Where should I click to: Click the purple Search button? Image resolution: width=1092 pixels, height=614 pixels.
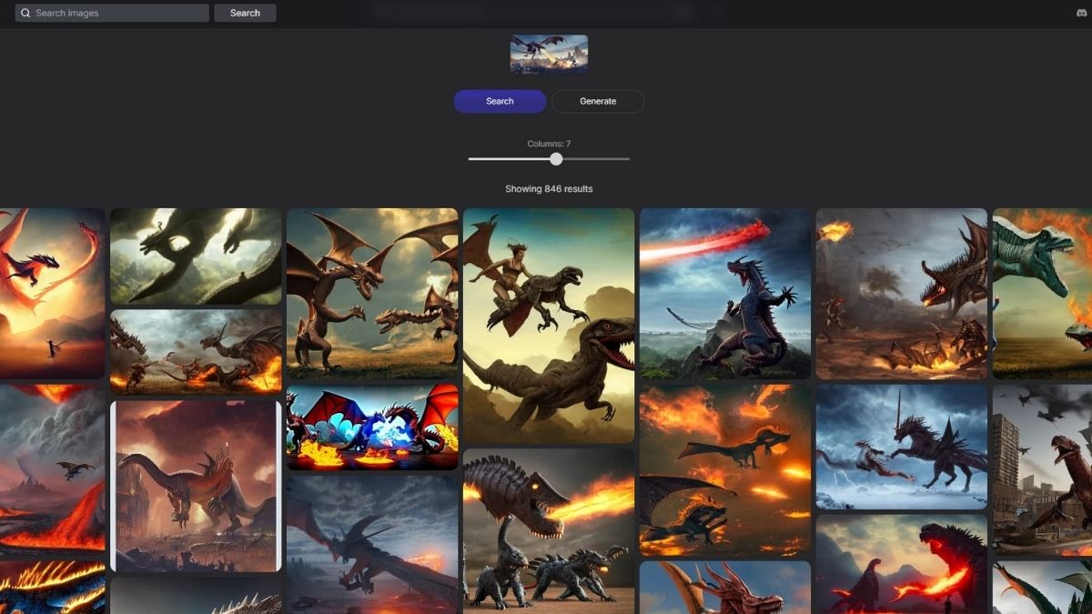tap(500, 101)
